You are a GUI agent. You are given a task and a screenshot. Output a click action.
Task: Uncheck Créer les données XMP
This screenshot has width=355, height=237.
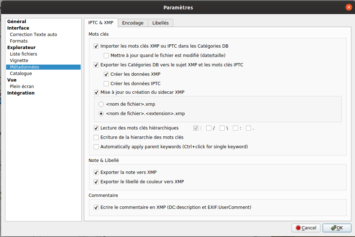point(106,74)
